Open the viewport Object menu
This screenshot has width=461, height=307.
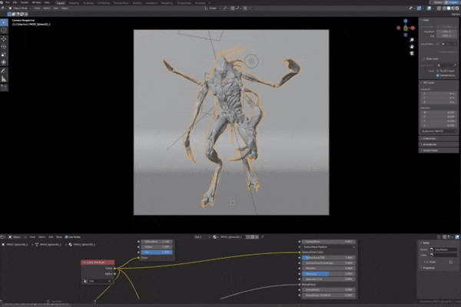point(65,8)
